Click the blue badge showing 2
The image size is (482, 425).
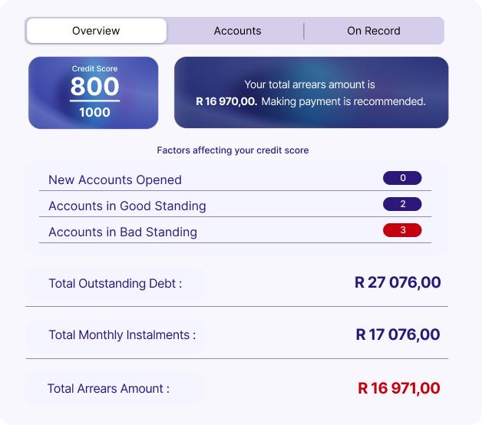coord(402,204)
